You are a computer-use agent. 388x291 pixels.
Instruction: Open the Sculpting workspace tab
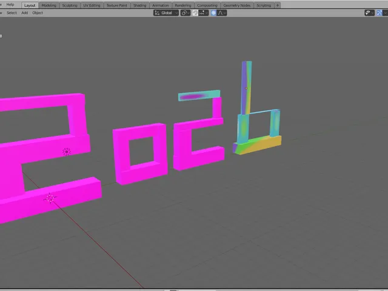[x=70, y=5]
